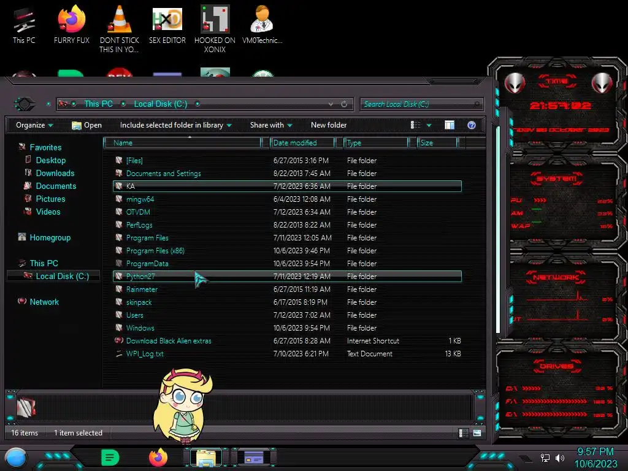This screenshot has width=628, height=471.
Task: Open Firefox from the taskbar
Action: (x=158, y=458)
